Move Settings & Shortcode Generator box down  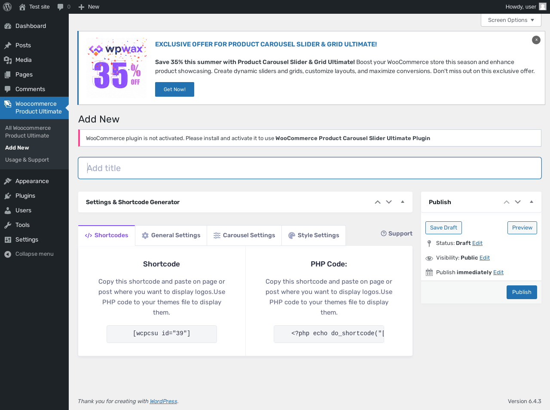tap(389, 202)
